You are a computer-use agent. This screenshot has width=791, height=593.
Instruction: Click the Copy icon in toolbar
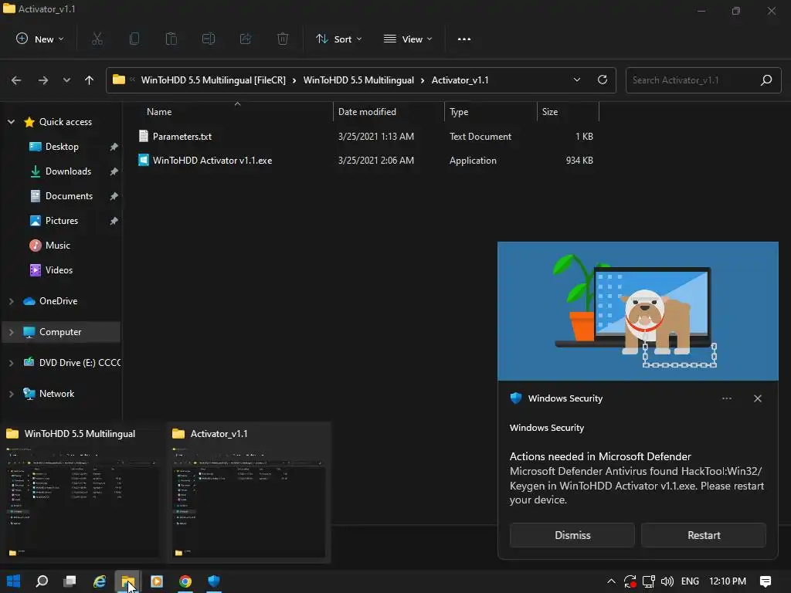(134, 39)
